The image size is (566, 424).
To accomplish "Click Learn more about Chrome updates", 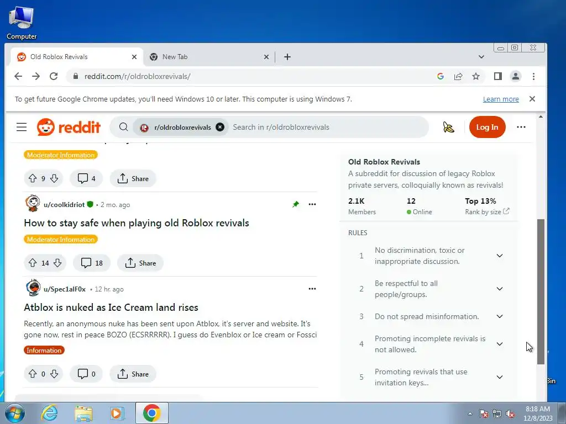I will click(501, 99).
